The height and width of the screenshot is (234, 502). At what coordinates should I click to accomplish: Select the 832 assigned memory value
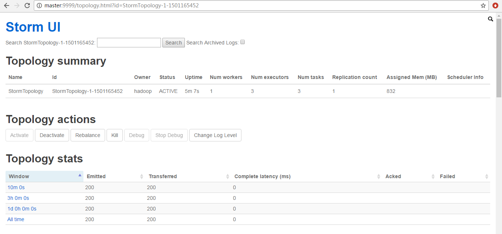(x=391, y=91)
